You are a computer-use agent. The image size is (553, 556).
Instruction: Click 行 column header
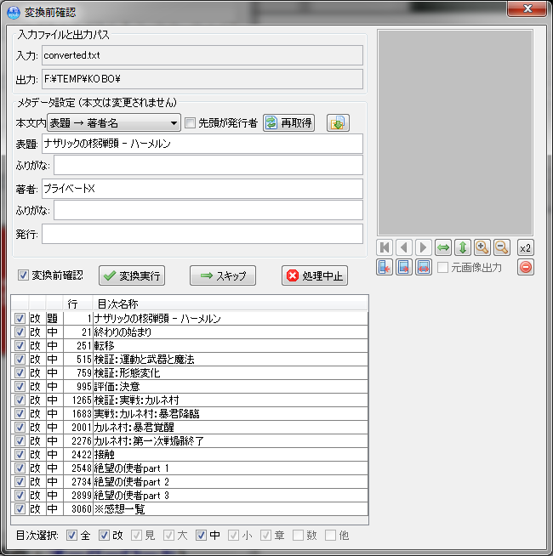pyautogui.click(x=77, y=304)
